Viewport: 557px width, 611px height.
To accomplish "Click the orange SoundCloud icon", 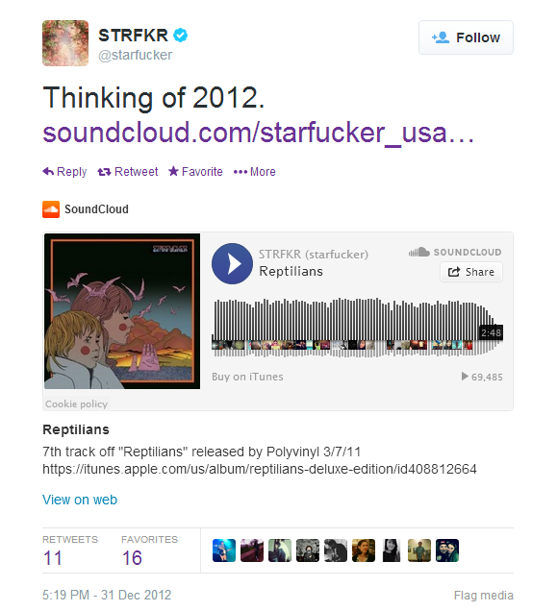I will pyautogui.click(x=51, y=209).
